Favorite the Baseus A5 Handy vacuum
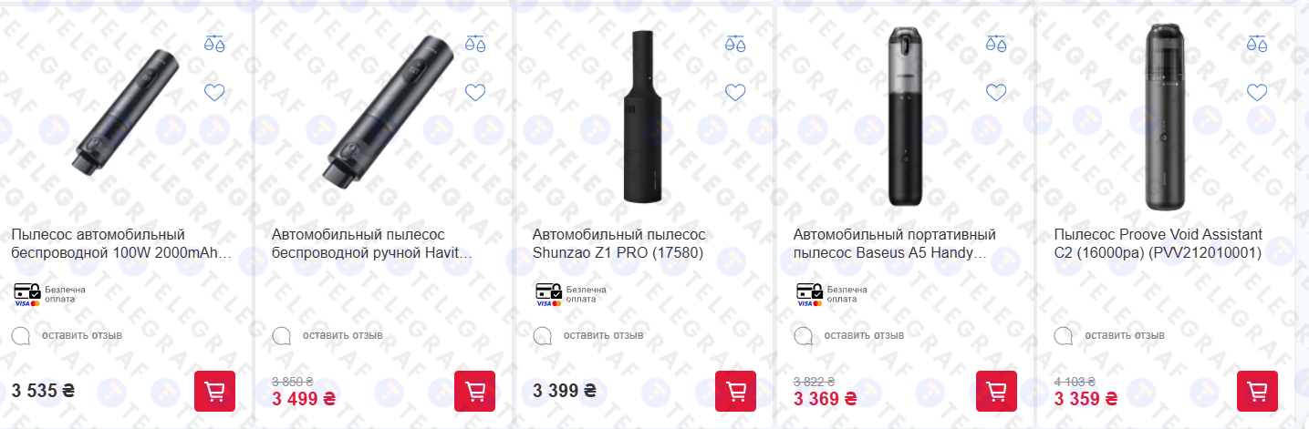Viewport: 1309px width, 429px height. pos(996,92)
